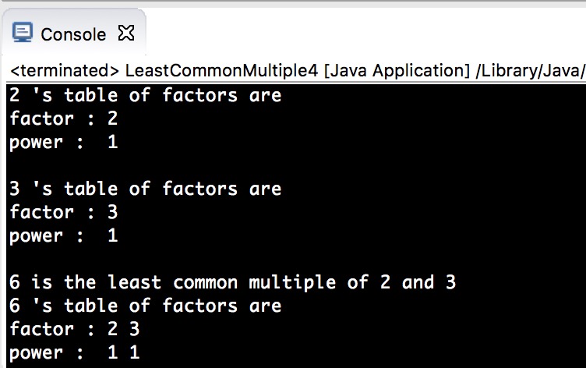Click the first 'power : 1' output line
The image size is (586, 368).
(64, 143)
